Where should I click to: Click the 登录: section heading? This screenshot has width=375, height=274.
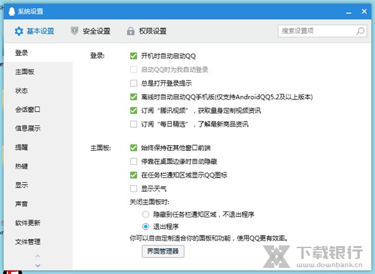pos(97,56)
